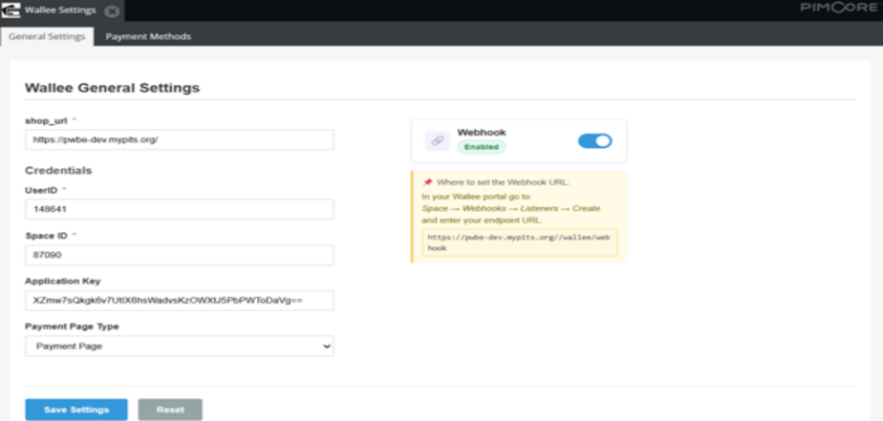Click the Payment Page Type label

tap(72, 326)
